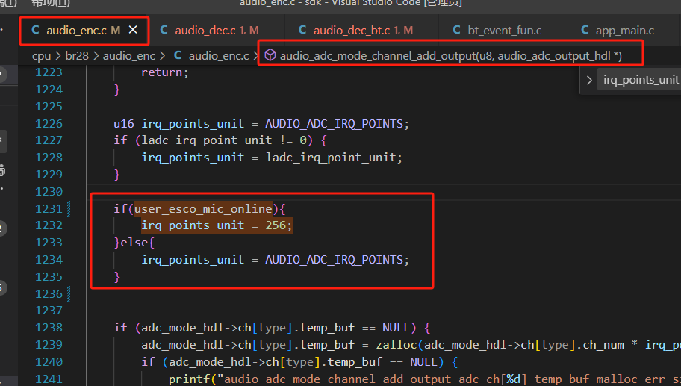Click the C file icon on the audio_dec.c tab

point(164,30)
